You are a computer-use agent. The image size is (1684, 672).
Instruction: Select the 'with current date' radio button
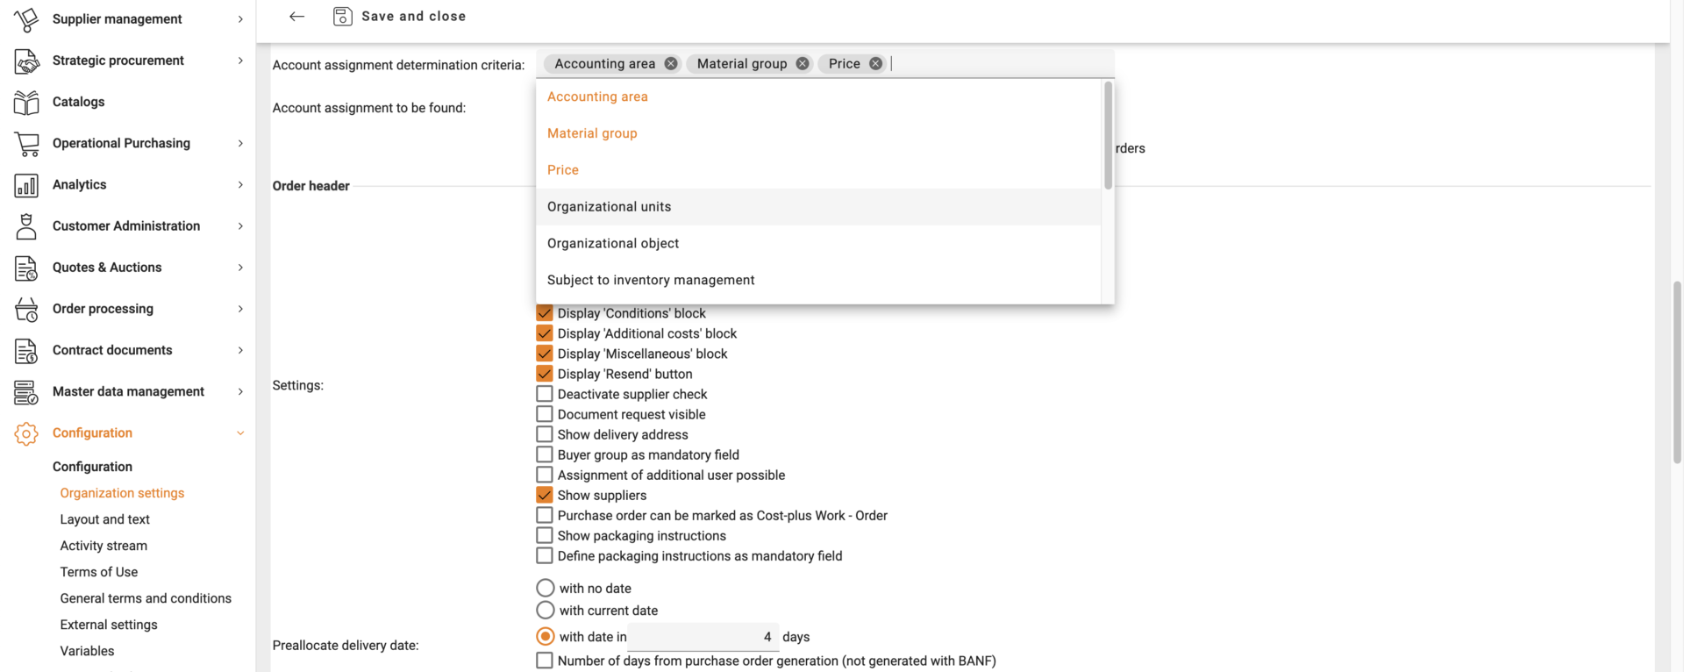546,610
